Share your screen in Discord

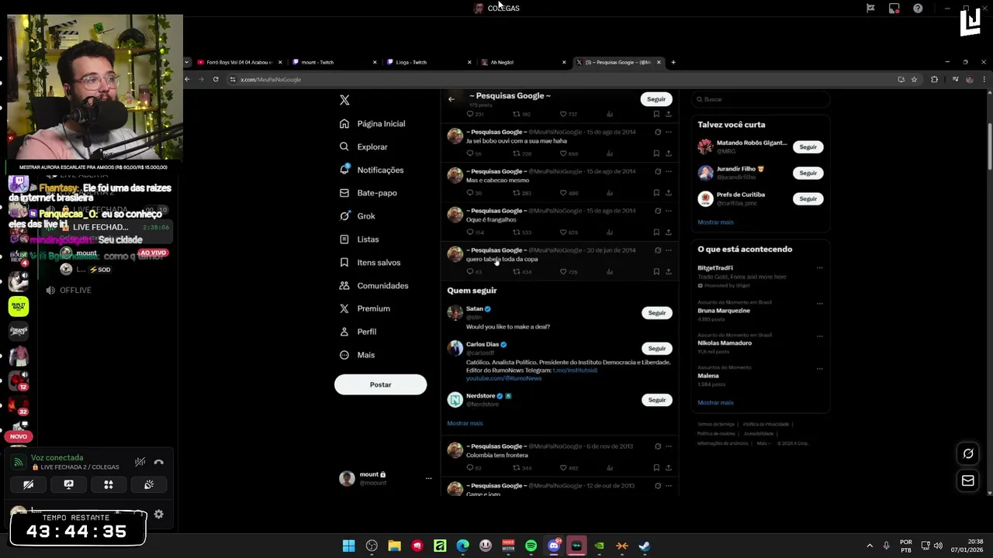(68, 484)
